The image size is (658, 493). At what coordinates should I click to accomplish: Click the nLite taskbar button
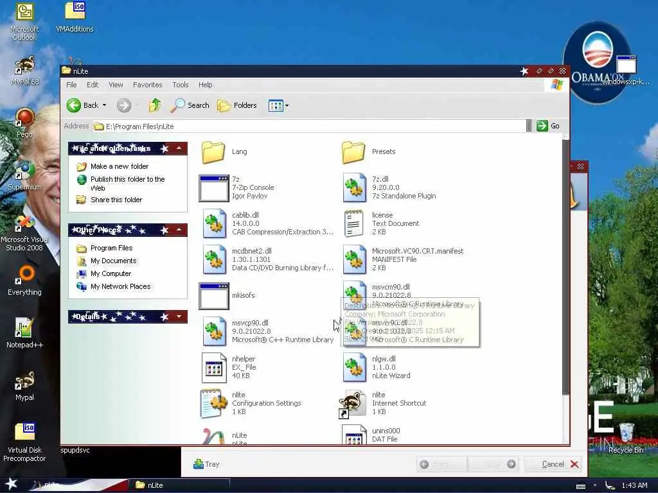tap(179, 485)
